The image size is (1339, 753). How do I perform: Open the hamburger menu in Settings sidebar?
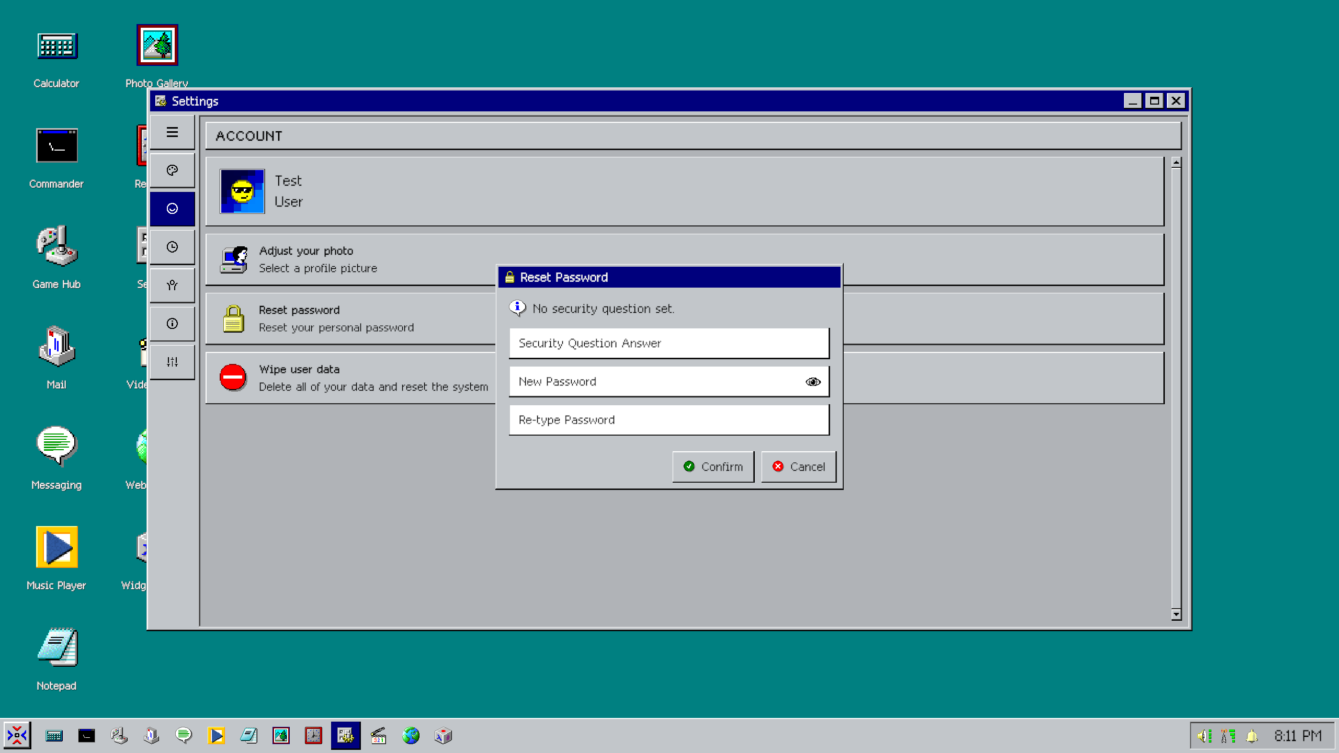tap(172, 132)
